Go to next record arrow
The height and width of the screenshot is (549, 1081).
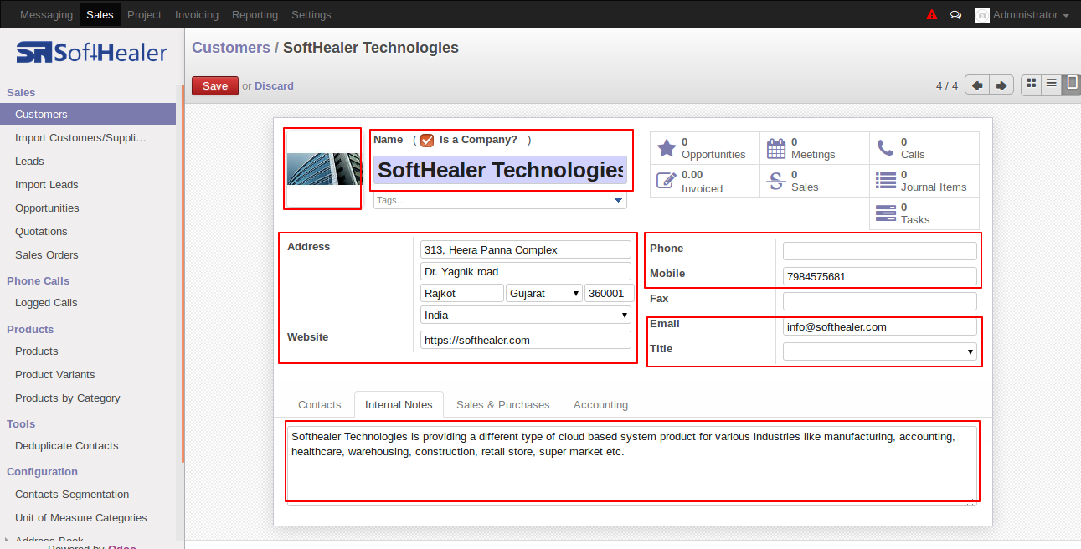[x=1001, y=85]
